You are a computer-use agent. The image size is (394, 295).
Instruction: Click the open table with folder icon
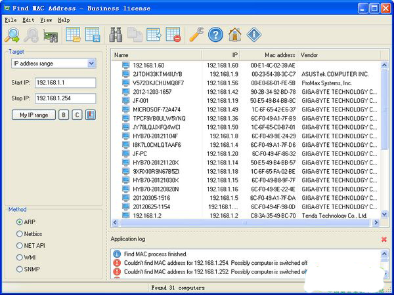point(74,35)
